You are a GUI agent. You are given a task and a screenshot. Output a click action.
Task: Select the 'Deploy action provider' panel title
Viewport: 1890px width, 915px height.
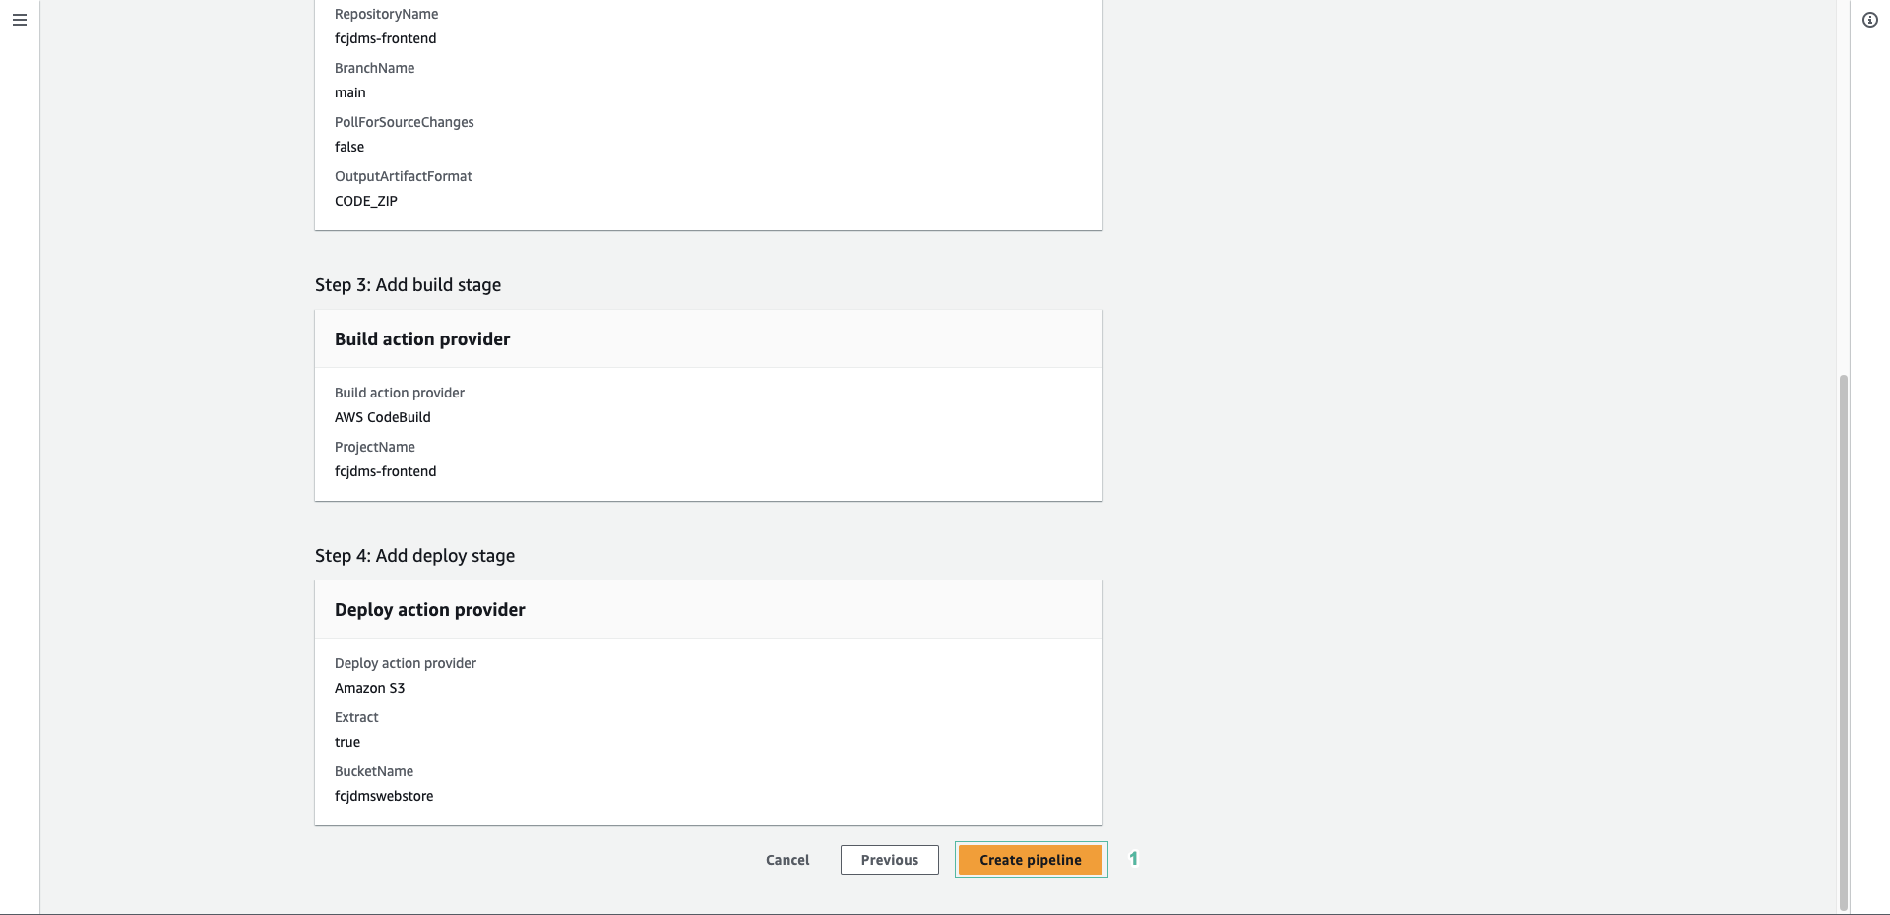coord(430,610)
